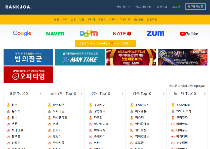Viewport: 210px width, 149px height.
Task: Open 메가티비 in the 드라마 list
Action: click(182, 136)
